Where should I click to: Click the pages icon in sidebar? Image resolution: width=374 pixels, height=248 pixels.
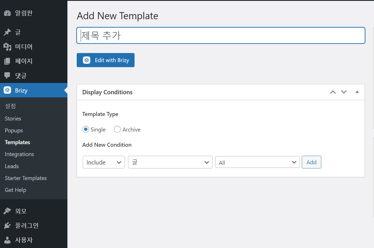[7, 61]
